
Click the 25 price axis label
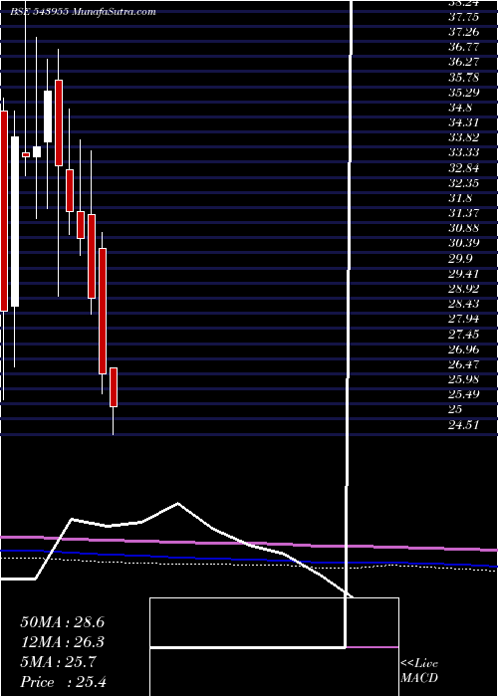pyautogui.click(x=455, y=410)
